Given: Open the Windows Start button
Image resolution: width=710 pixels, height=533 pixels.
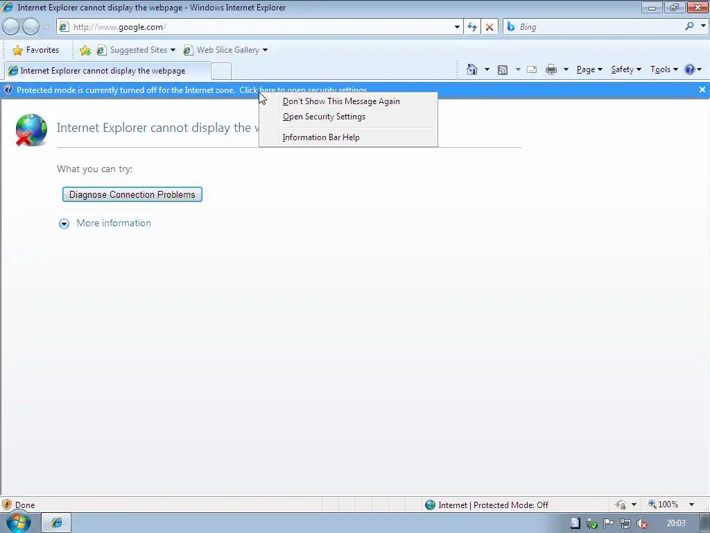Looking at the screenshot, I should [18, 522].
